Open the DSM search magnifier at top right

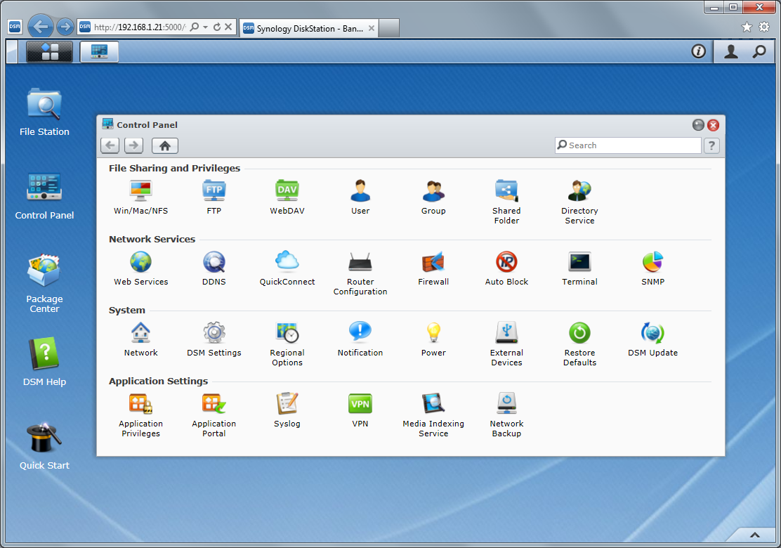pos(759,51)
